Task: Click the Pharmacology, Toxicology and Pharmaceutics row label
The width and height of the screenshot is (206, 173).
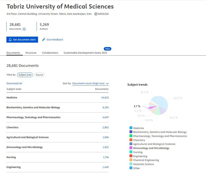Action: pos(33,117)
